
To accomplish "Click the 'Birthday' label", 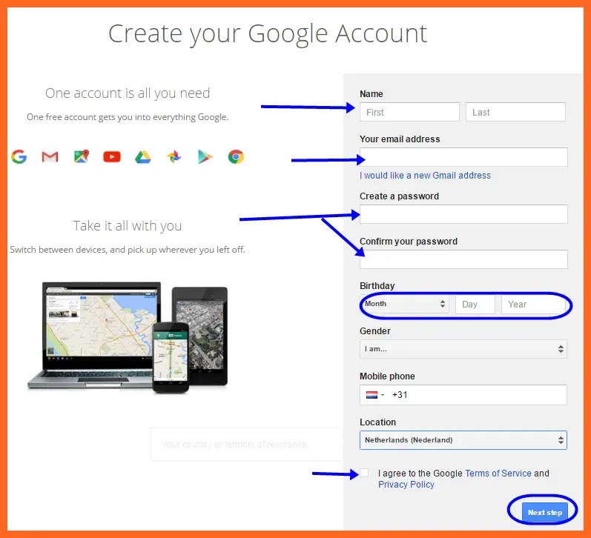I will 377,285.
